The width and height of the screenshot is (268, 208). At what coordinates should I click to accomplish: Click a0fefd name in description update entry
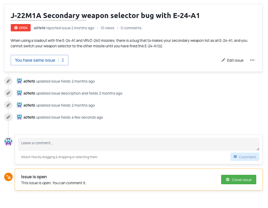[x=29, y=93]
